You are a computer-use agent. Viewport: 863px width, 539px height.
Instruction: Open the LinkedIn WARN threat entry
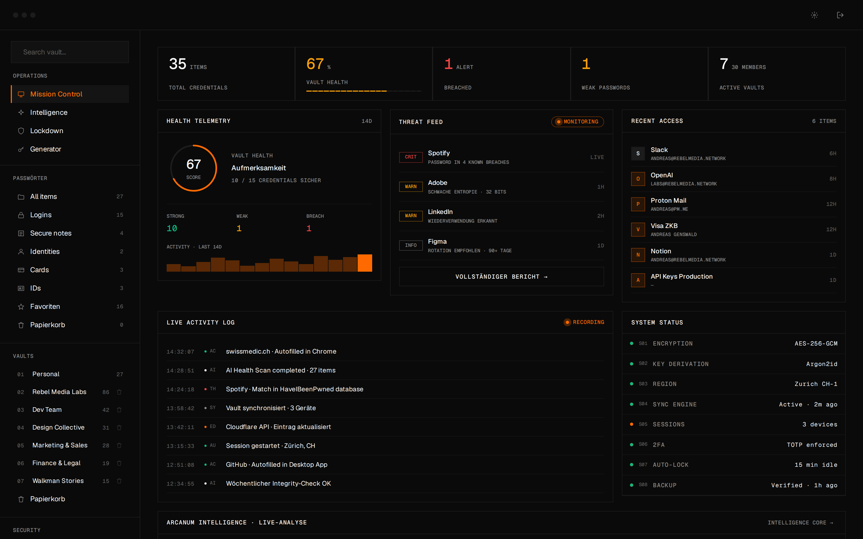[x=501, y=216]
